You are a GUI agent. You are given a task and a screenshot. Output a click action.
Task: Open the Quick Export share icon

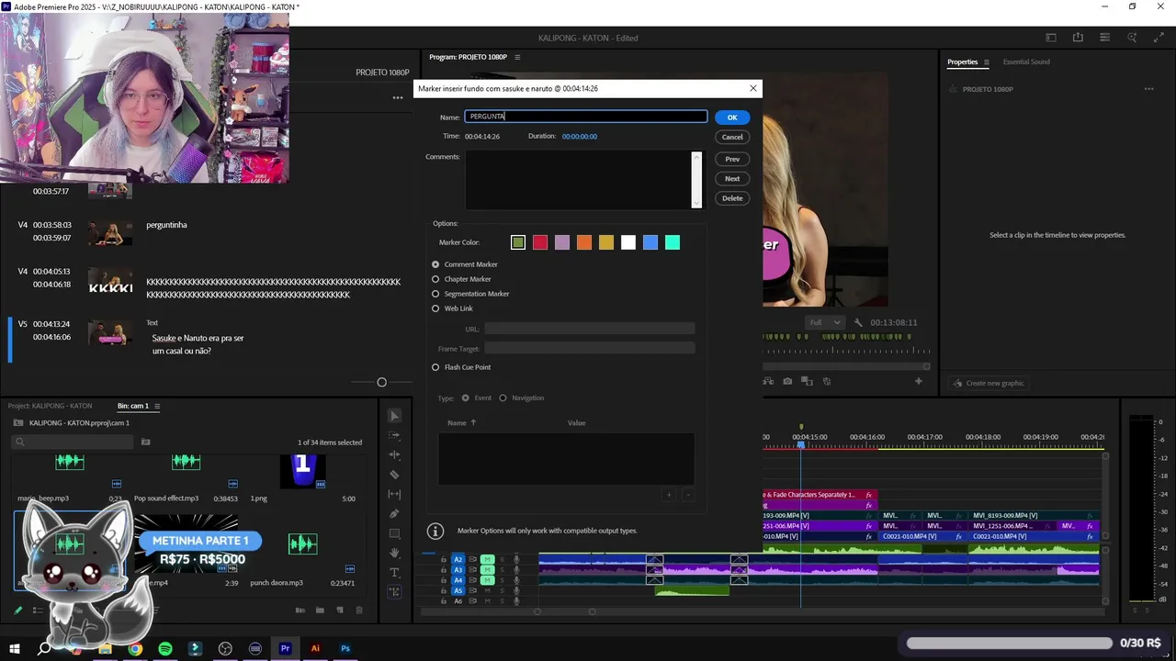point(1078,38)
